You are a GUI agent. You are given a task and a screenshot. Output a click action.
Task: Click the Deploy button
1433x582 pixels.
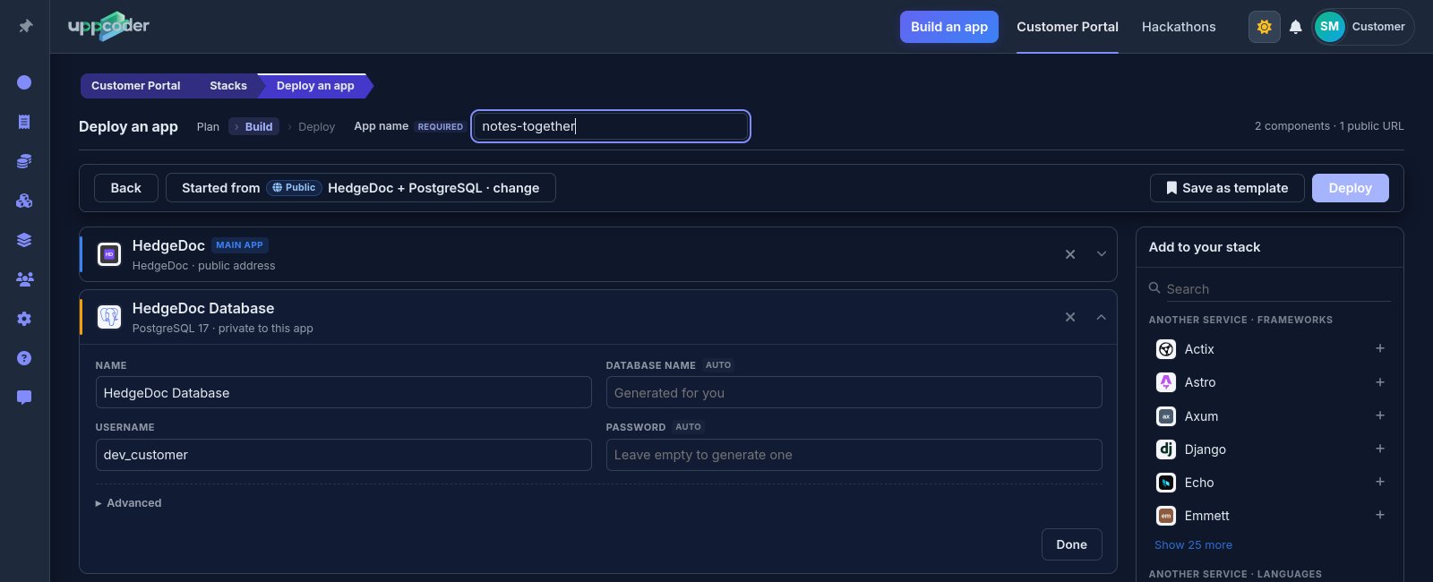pyautogui.click(x=1350, y=188)
